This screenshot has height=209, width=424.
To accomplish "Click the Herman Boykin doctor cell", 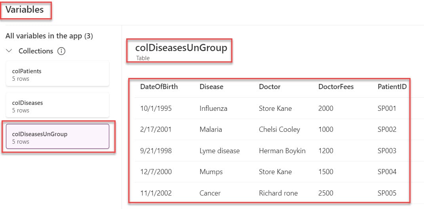I will pyautogui.click(x=282, y=151).
